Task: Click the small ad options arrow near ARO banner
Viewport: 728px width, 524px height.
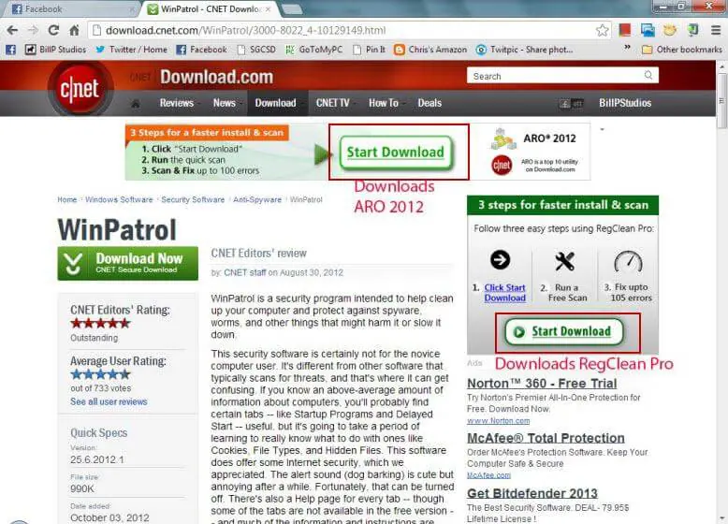Action: click(x=603, y=129)
